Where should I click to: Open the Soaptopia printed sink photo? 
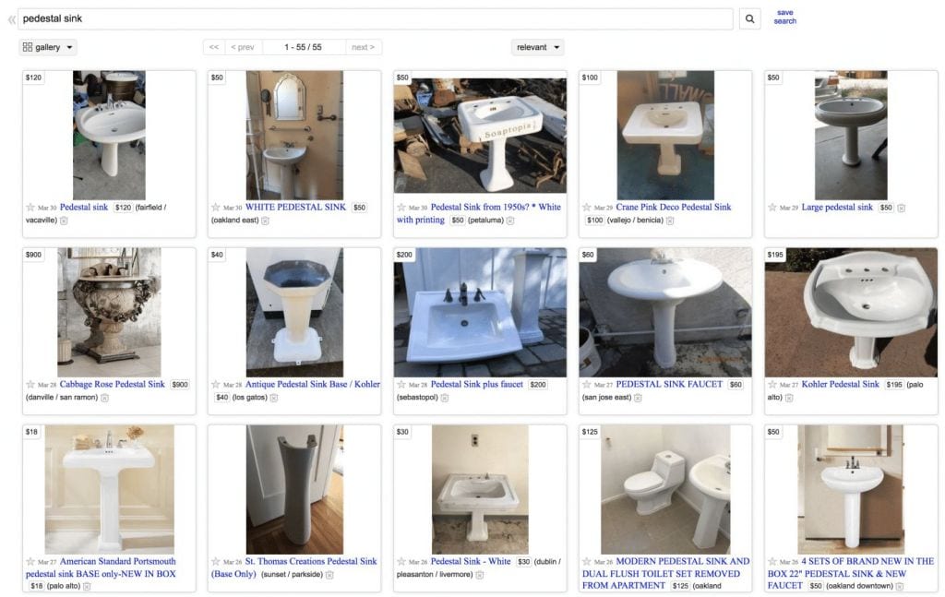[x=480, y=135]
